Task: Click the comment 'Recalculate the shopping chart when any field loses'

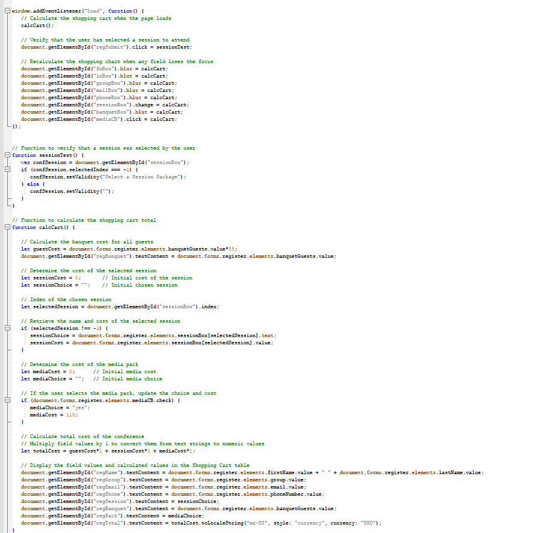Action: 117,61
